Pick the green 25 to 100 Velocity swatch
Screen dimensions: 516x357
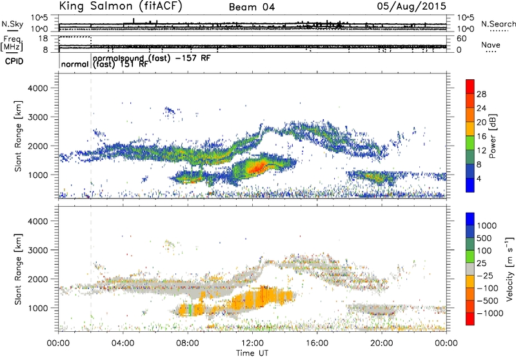point(470,256)
